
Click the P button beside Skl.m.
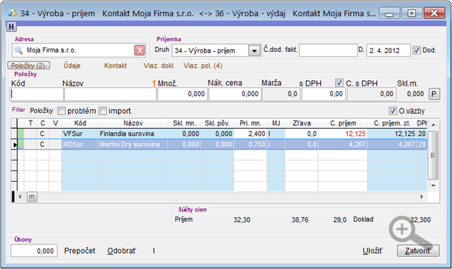point(434,94)
